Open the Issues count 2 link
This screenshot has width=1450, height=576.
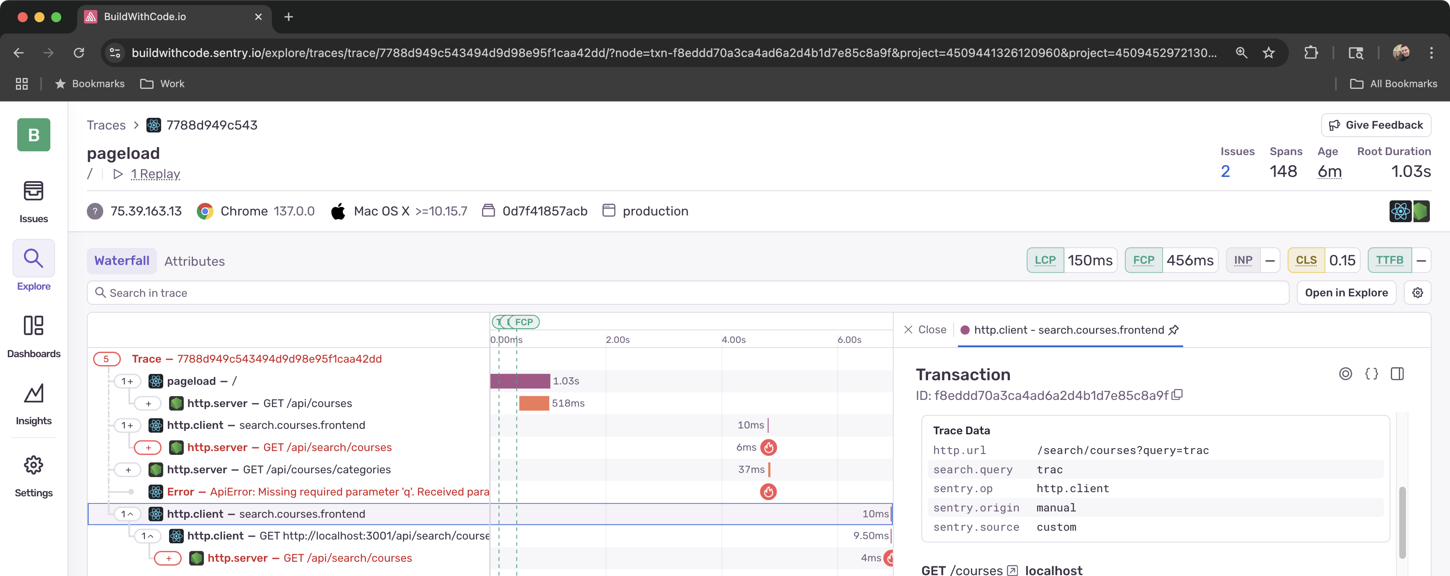pyautogui.click(x=1225, y=171)
